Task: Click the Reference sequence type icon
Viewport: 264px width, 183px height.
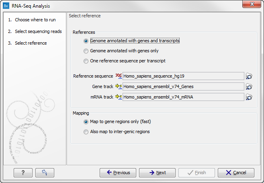Action: tap(119, 76)
